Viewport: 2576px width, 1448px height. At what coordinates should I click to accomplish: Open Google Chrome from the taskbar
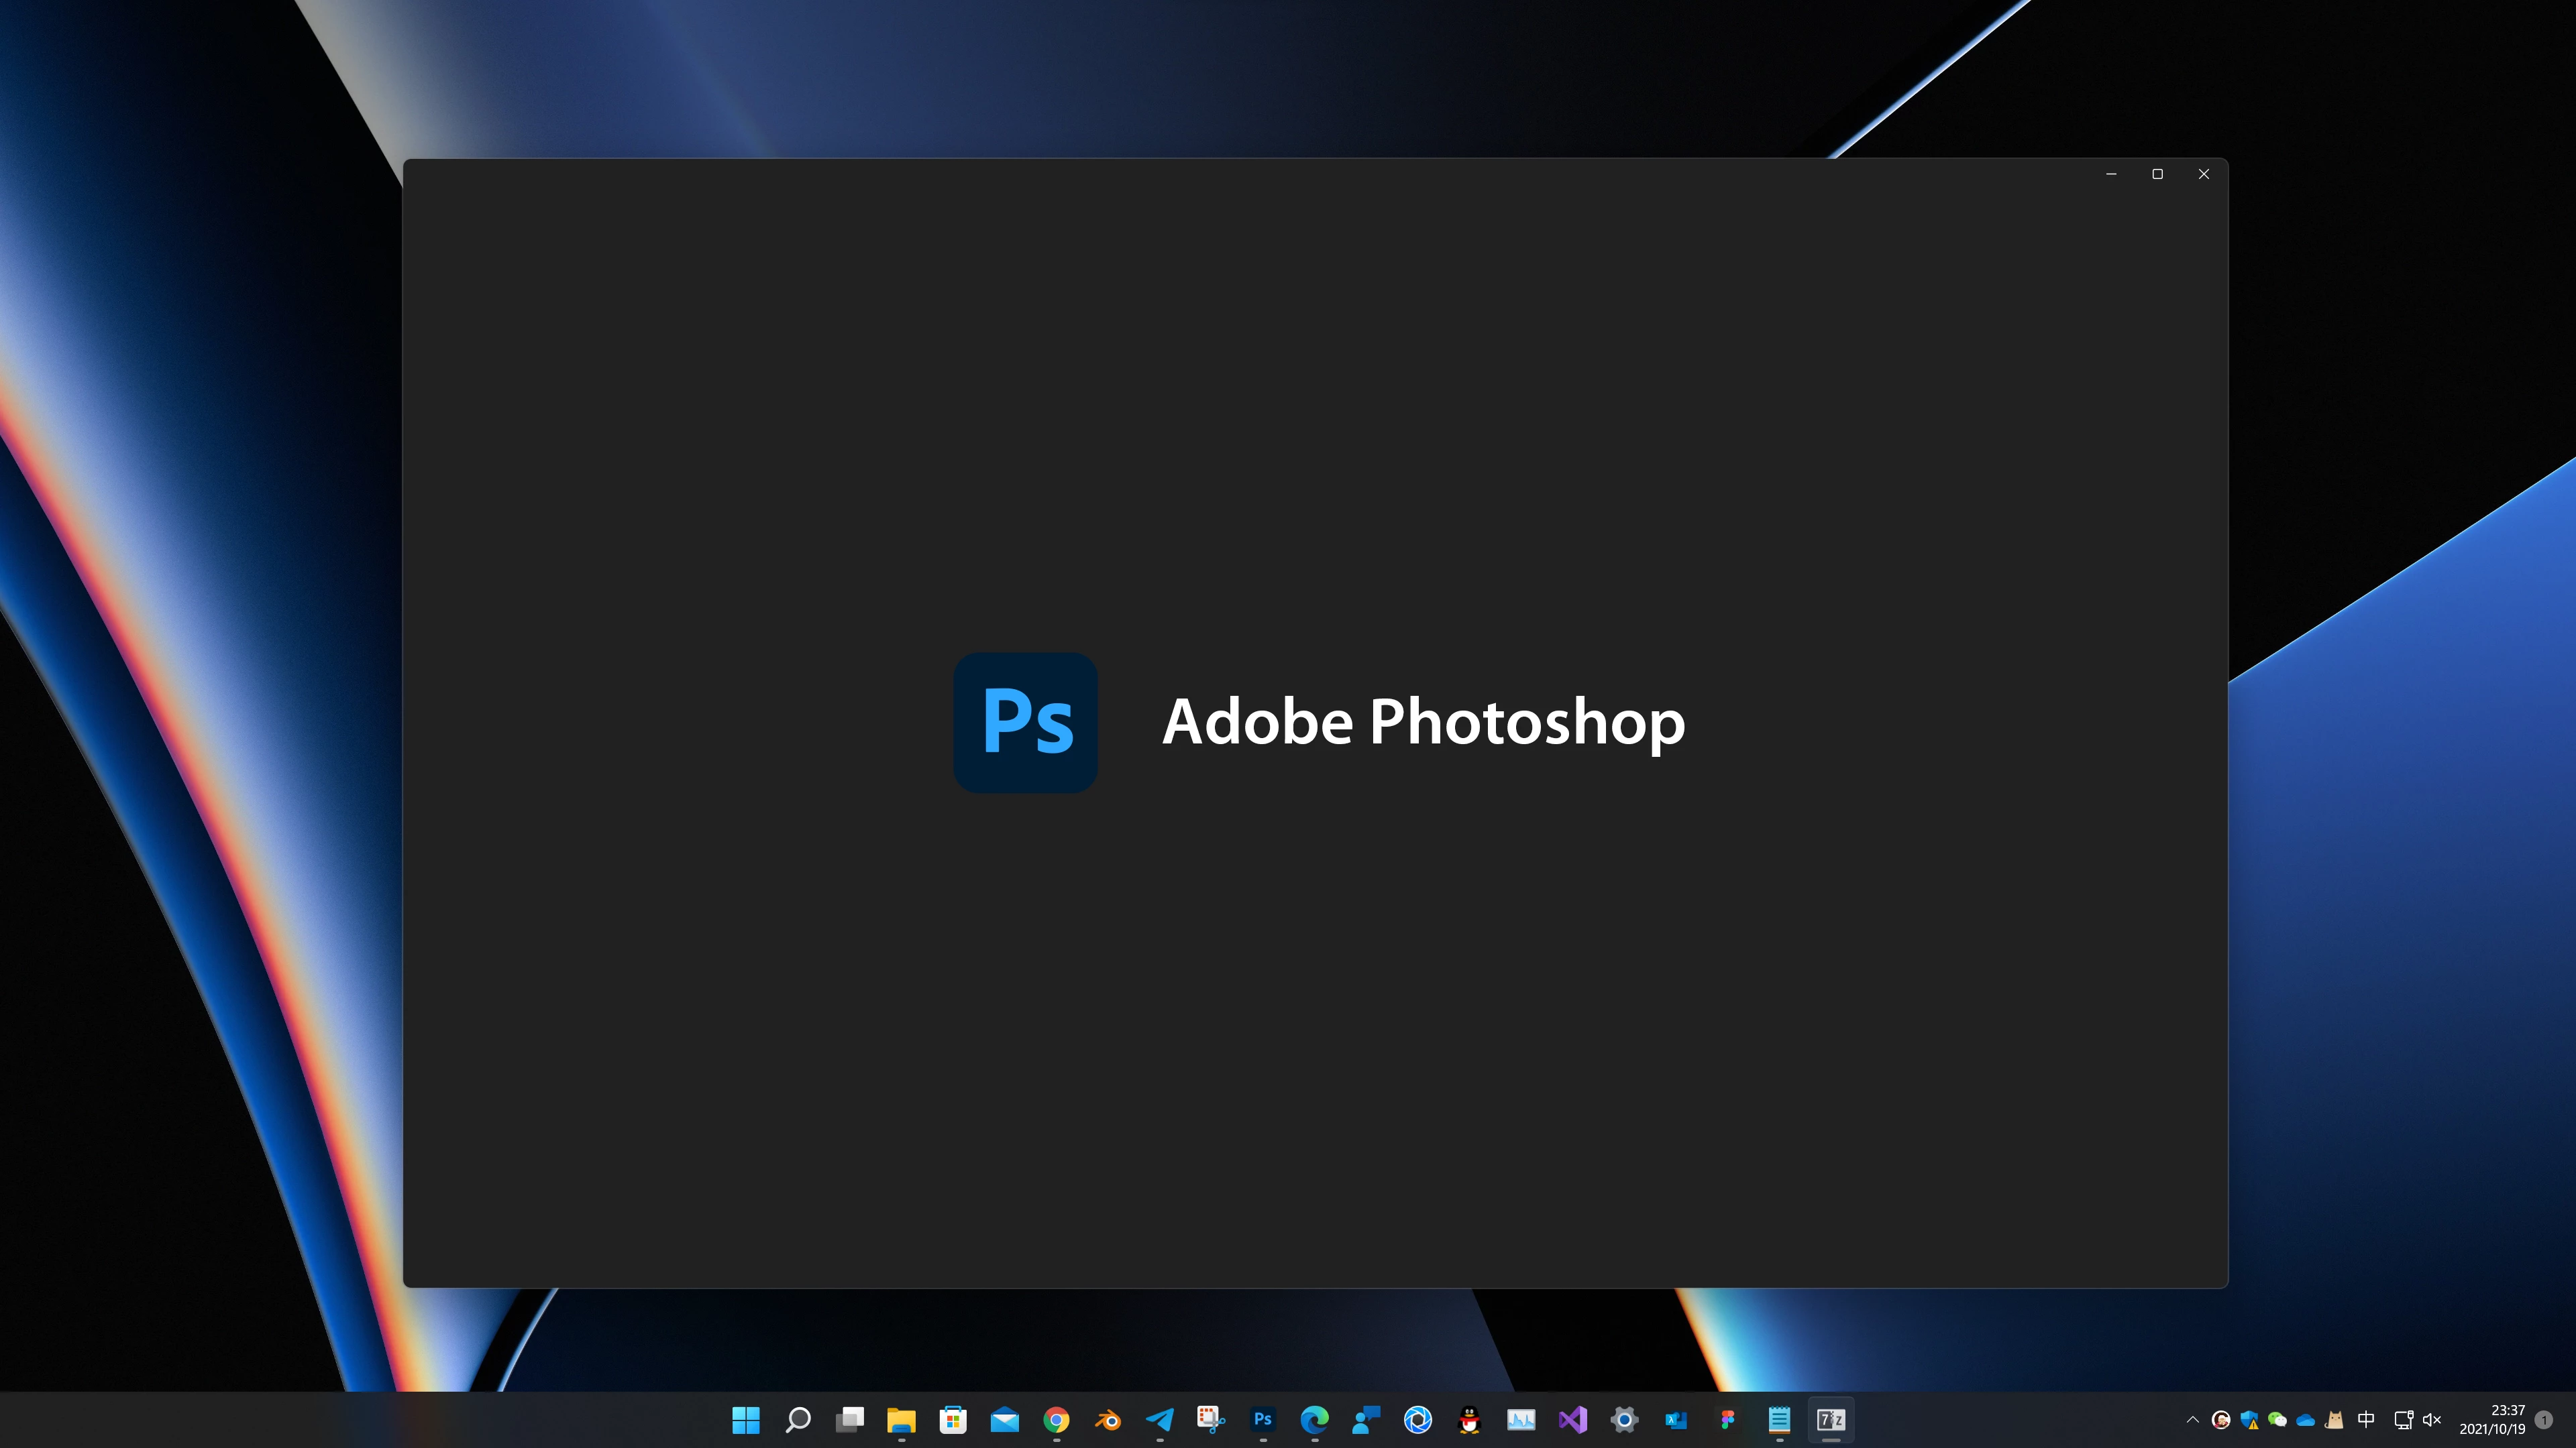(x=1057, y=1419)
